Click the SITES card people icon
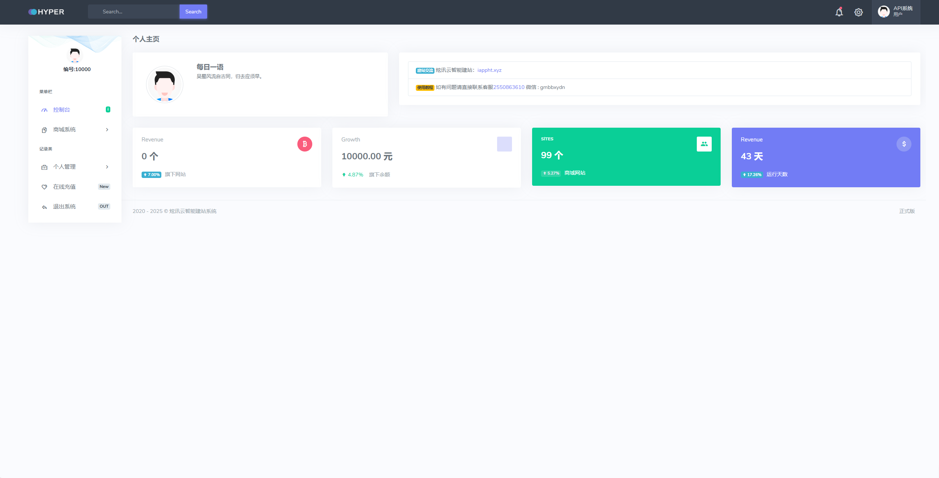 704,144
